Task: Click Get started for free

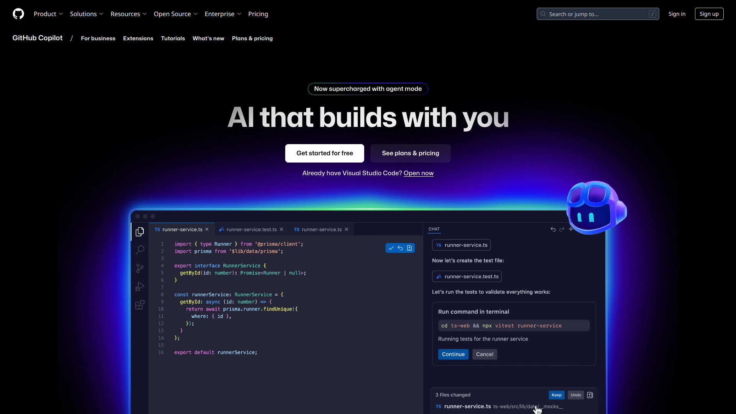Action: (x=324, y=153)
